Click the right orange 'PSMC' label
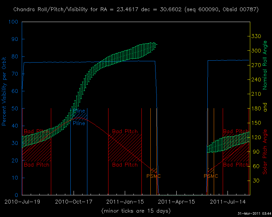This screenshot has width=272, height=217. (211, 176)
